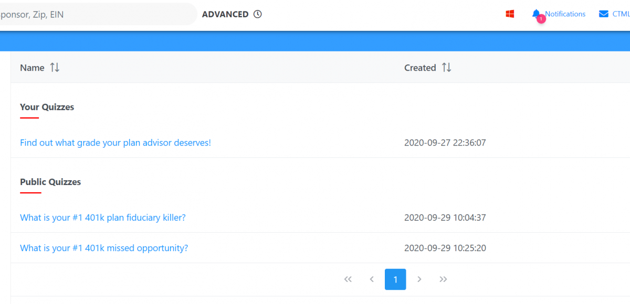Open the CTML link in top bar
Viewport: 630px width, 304px height.
pyautogui.click(x=621, y=14)
